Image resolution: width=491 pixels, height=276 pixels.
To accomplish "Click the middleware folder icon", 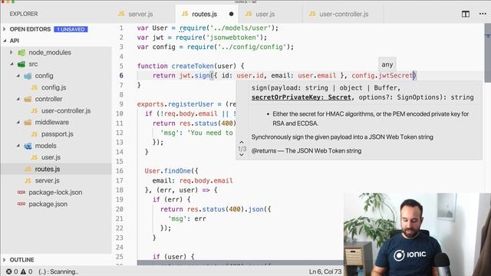I will 28,123.
